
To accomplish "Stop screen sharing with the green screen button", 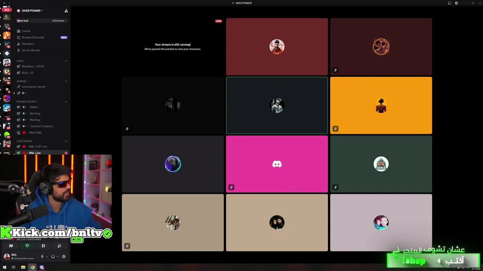I will [27, 246].
